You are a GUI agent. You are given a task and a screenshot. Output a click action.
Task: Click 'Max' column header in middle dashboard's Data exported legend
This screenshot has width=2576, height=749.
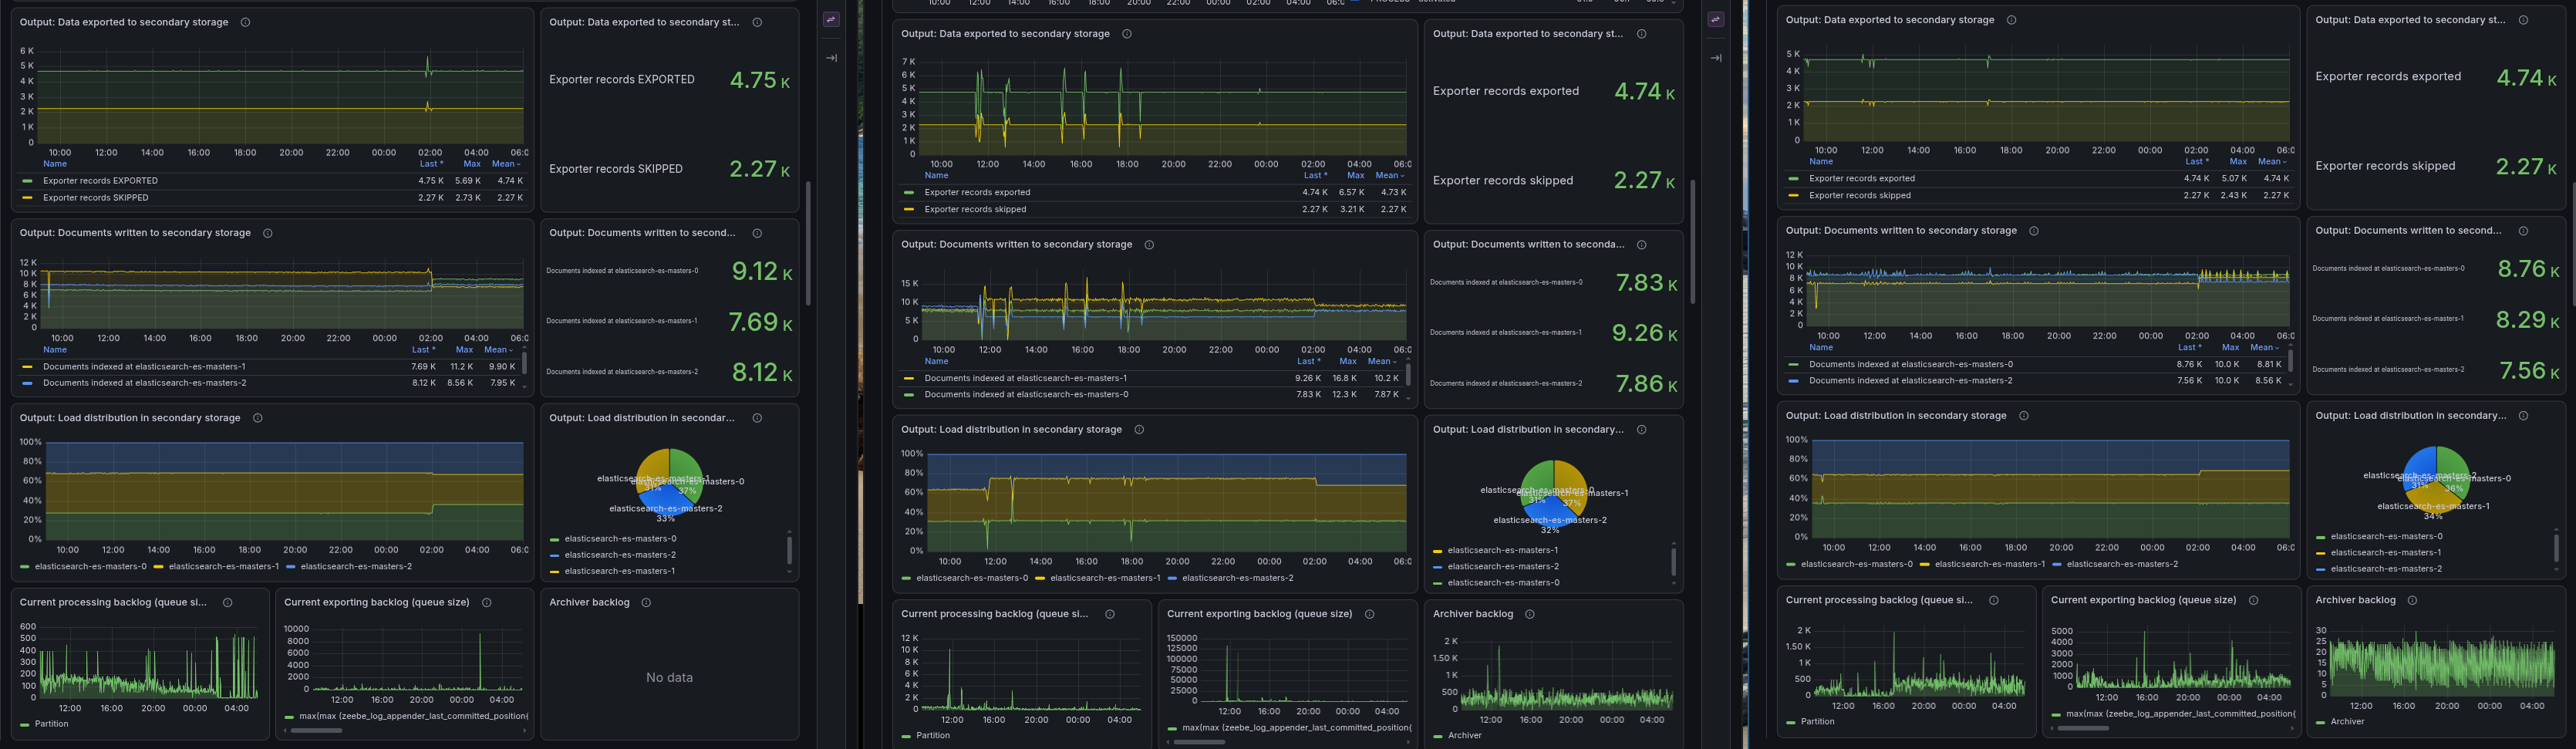(x=1355, y=176)
